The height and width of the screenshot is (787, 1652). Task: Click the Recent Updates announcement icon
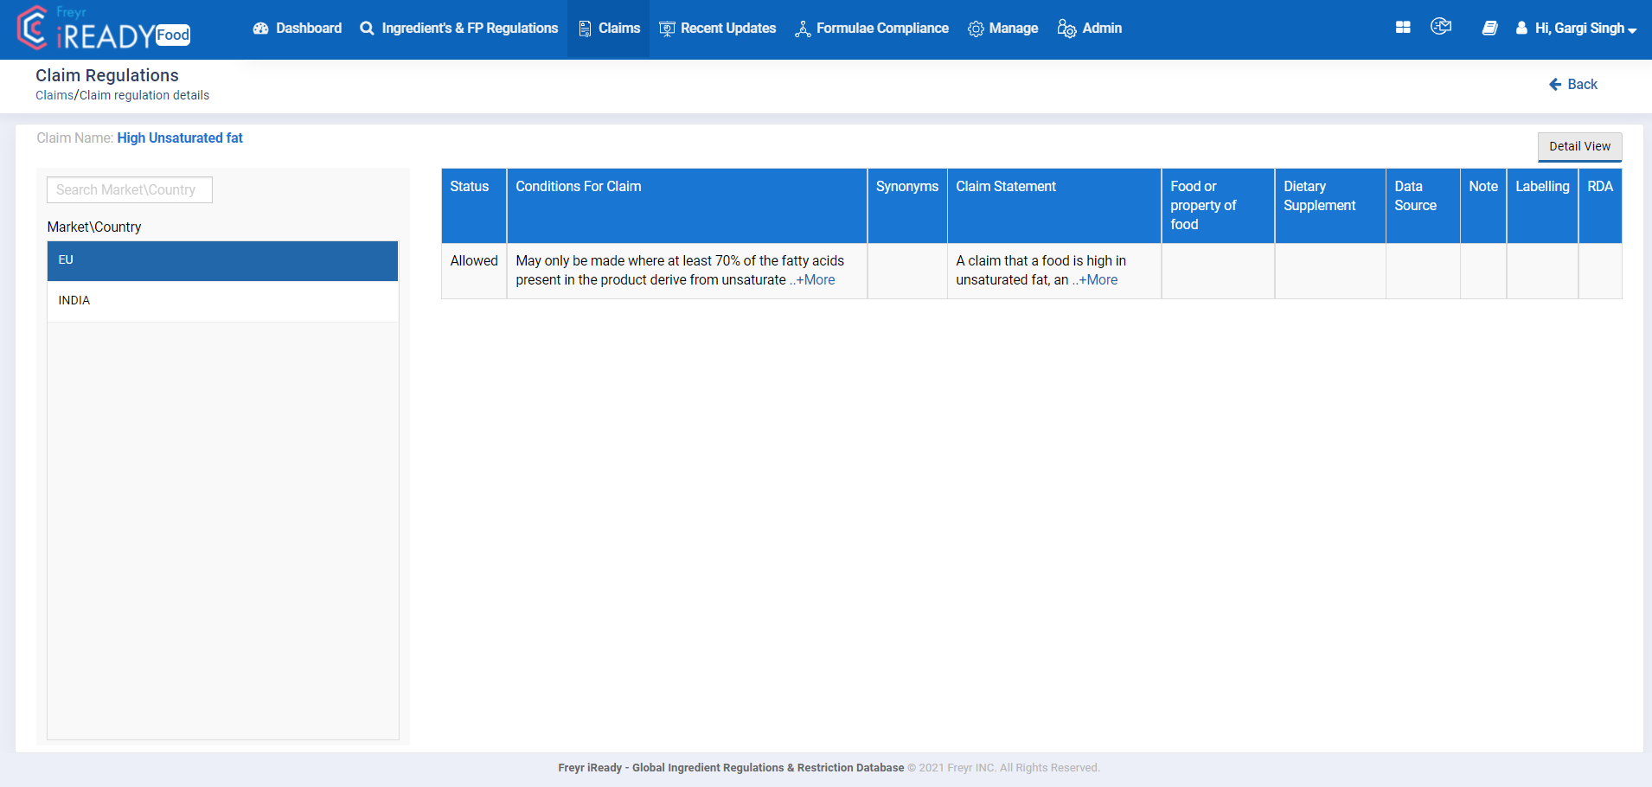666,28
